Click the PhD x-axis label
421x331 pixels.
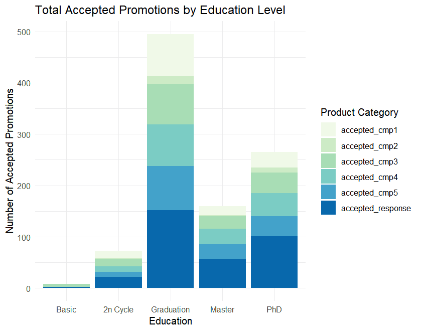point(274,309)
